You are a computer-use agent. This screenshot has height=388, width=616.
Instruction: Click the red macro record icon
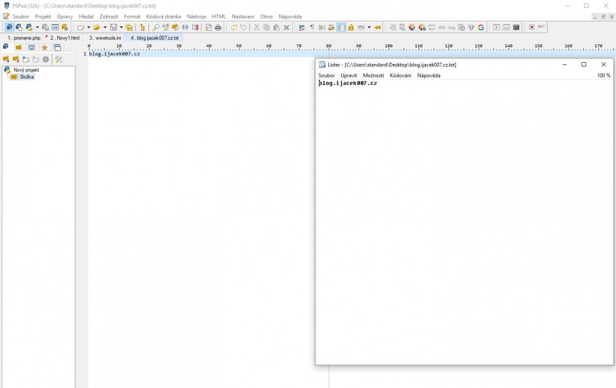tap(532, 28)
